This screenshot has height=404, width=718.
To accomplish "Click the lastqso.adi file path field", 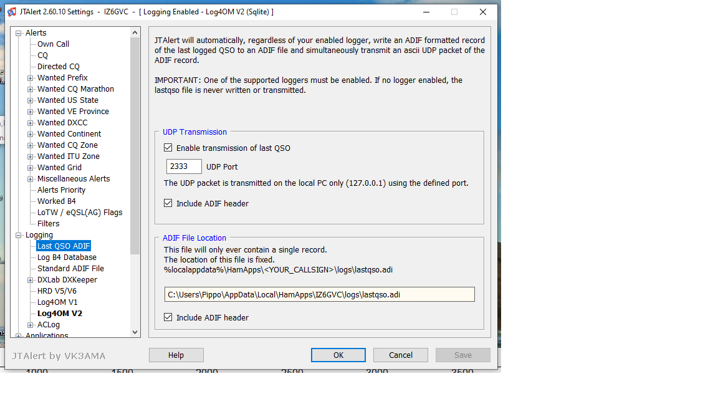I will coord(320,294).
